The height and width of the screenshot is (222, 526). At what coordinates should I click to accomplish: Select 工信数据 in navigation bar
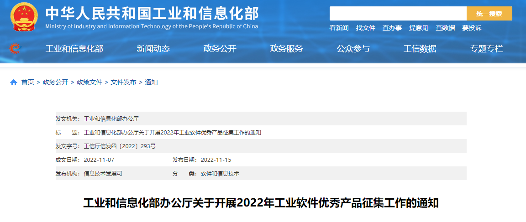point(420,49)
